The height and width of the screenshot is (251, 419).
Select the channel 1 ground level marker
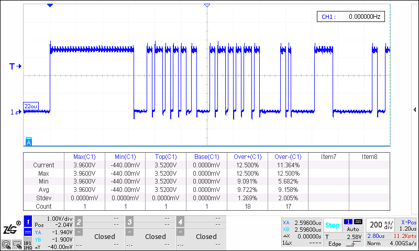pyautogui.click(x=15, y=112)
